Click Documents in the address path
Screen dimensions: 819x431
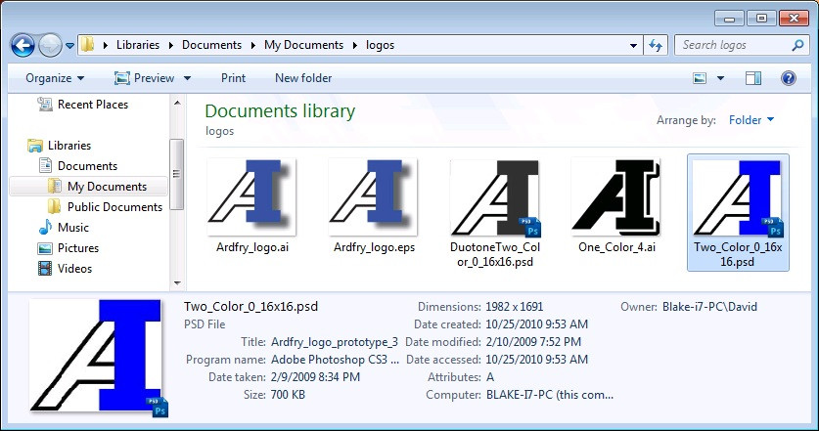click(211, 45)
